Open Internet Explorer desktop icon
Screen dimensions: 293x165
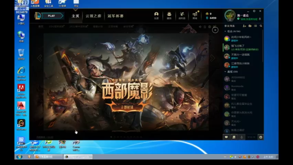point(21,74)
